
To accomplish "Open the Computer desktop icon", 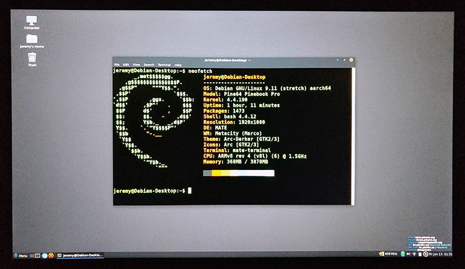I will pyautogui.click(x=32, y=22).
